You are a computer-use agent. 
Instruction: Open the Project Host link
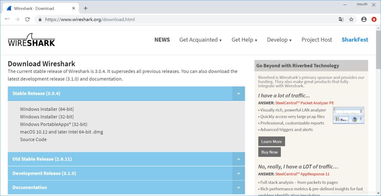tap(316, 40)
